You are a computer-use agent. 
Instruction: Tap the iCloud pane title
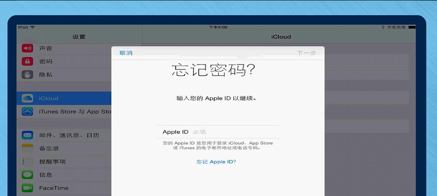[x=281, y=37]
